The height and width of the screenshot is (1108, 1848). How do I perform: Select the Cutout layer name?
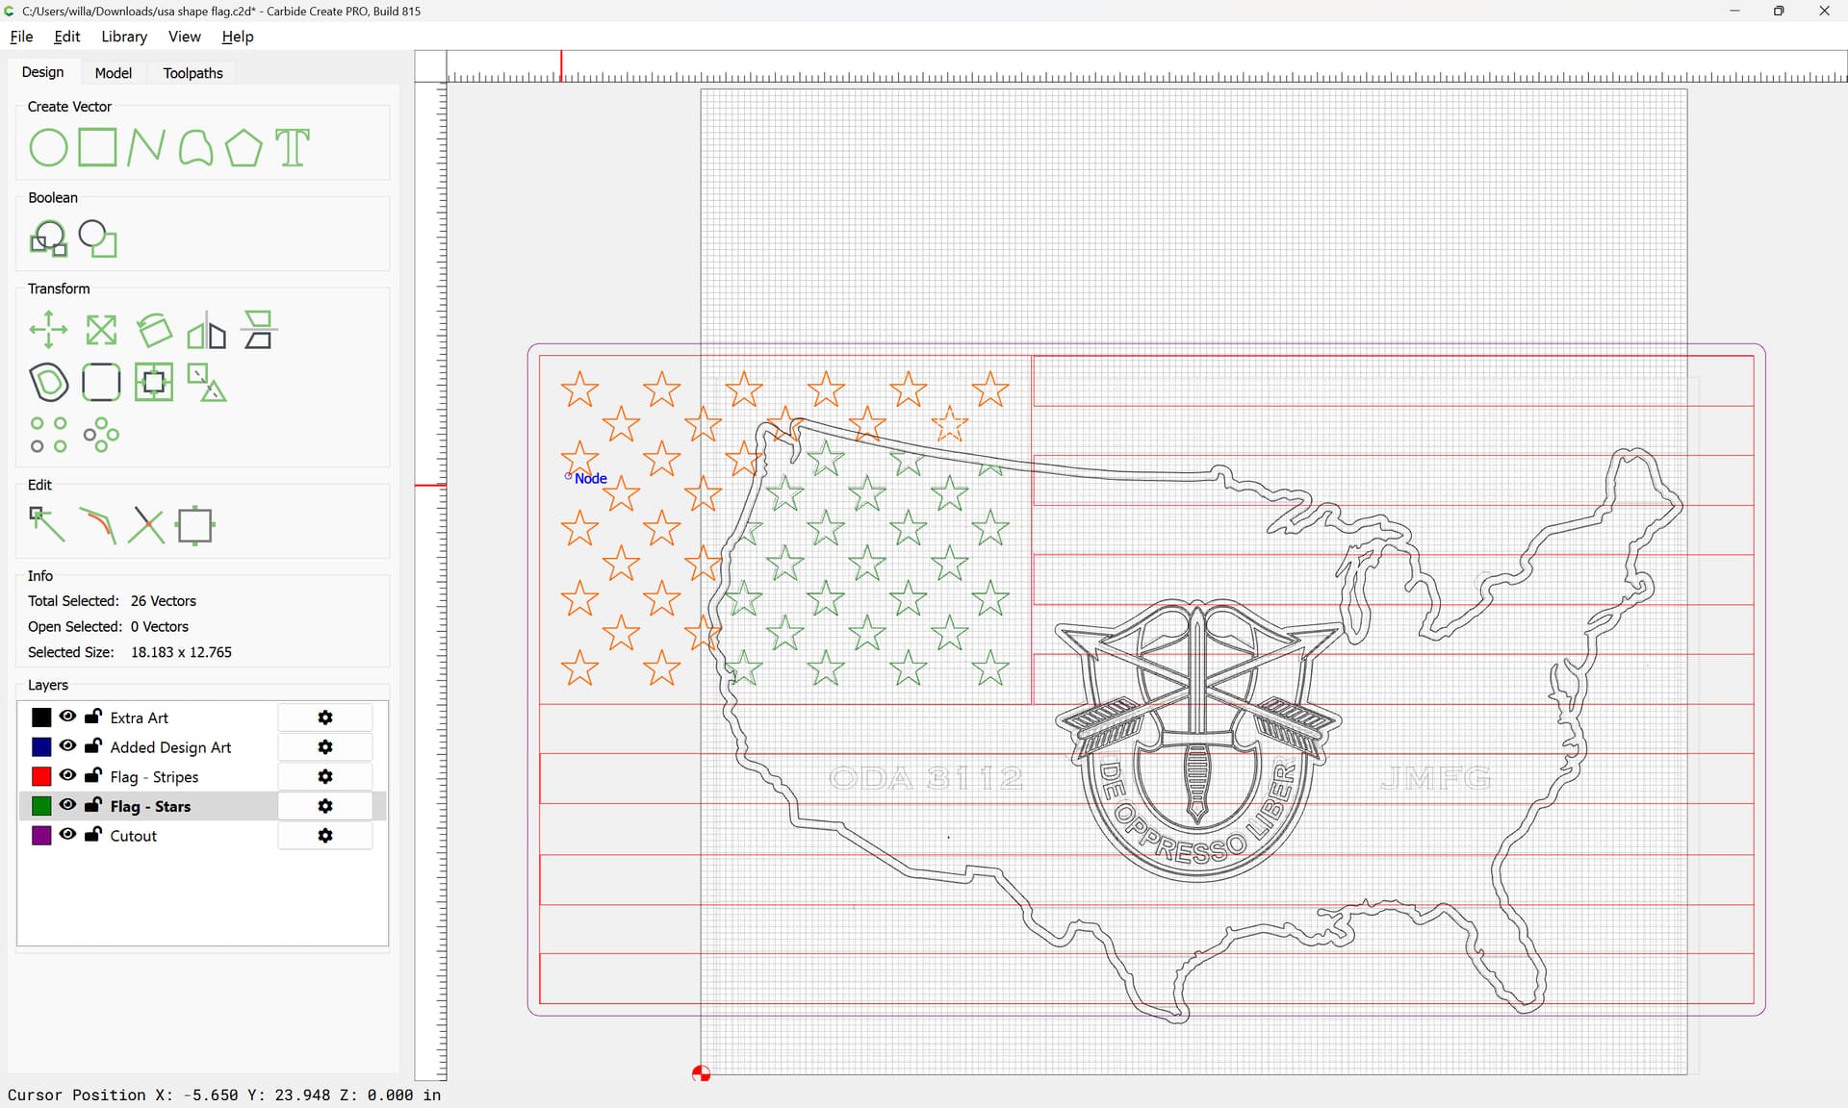point(133,836)
